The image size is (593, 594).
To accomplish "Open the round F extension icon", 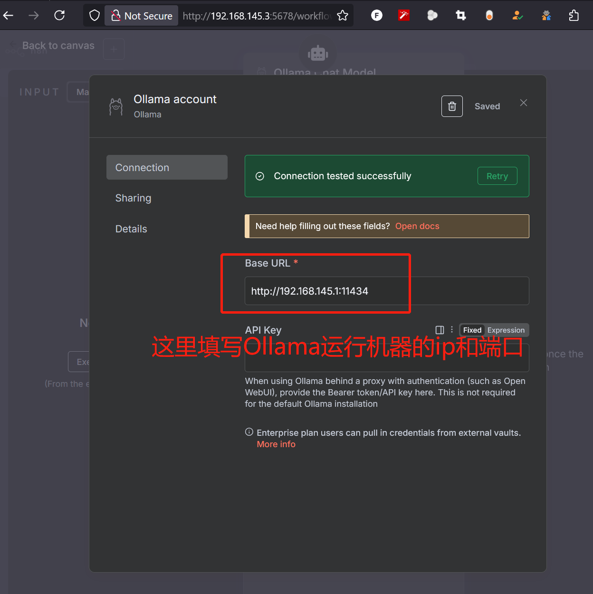I will pos(377,16).
